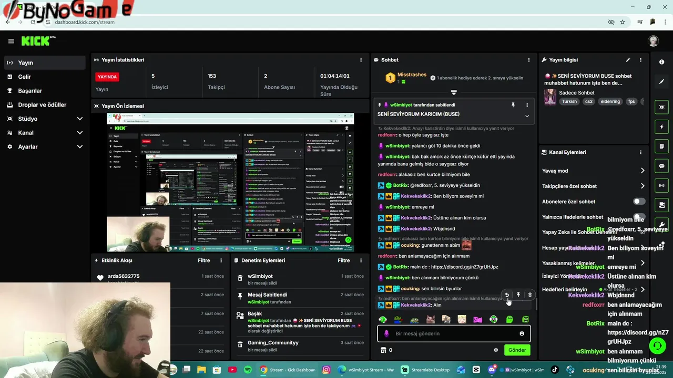Open Etkinlik Akışı panel options menu
The image size is (673, 378).
coord(221,260)
